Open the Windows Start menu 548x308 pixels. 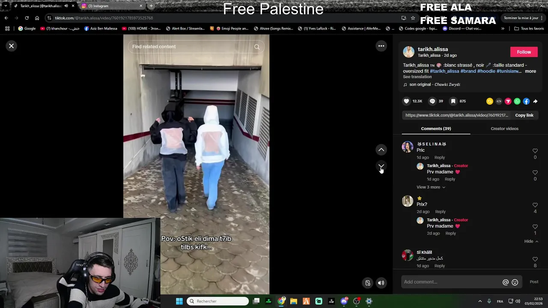[179, 301]
